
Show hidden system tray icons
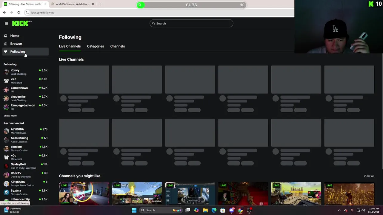[339, 210]
